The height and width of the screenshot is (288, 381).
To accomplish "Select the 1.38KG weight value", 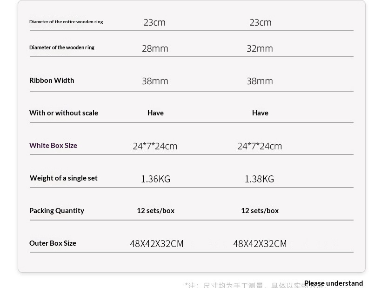I will coord(259,179).
